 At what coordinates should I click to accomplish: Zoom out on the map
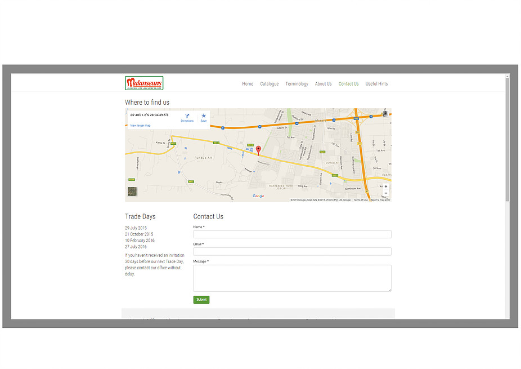385,193
